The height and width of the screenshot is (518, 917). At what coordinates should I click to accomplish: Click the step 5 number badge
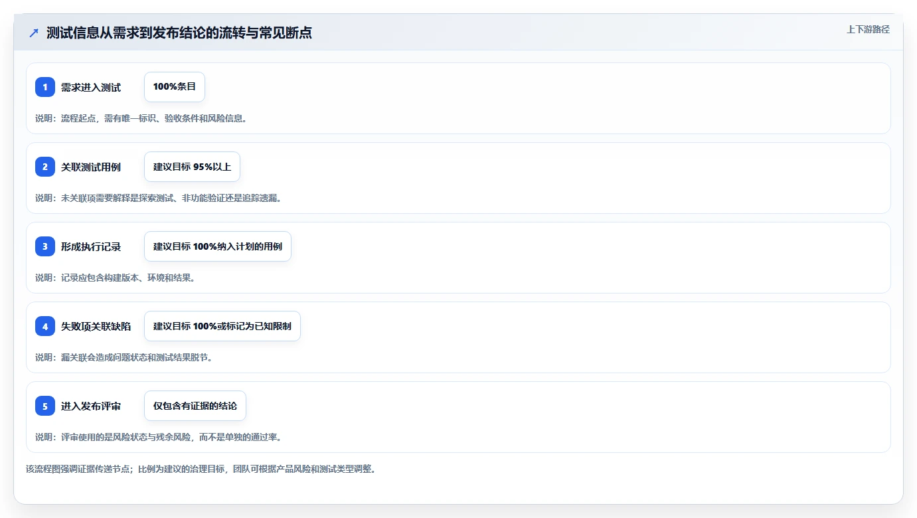tap(45, 406)
